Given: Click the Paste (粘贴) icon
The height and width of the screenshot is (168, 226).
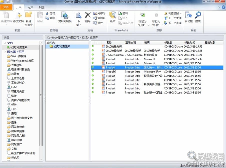Looking at the screenshot, I should click(x=40, y=15).
